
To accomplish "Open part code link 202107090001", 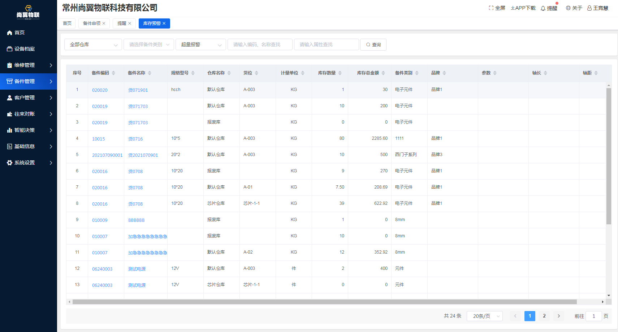I will point(107,155).
